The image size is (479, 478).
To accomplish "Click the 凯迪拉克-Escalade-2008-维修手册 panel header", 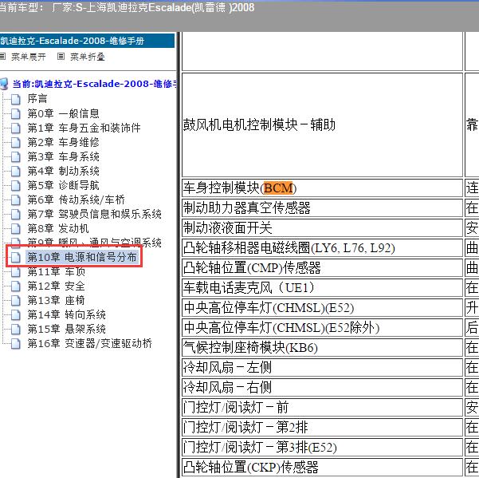I will click(x=88, y=41).
